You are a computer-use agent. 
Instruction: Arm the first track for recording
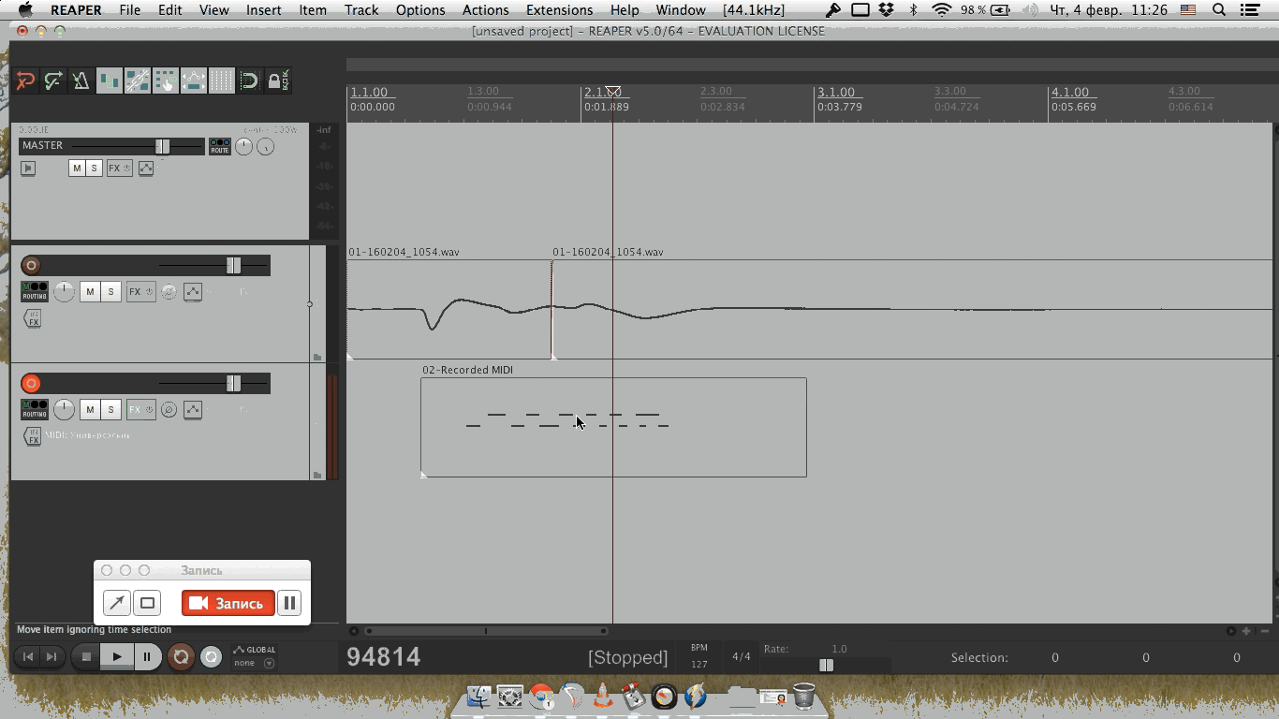coord(31,265)
